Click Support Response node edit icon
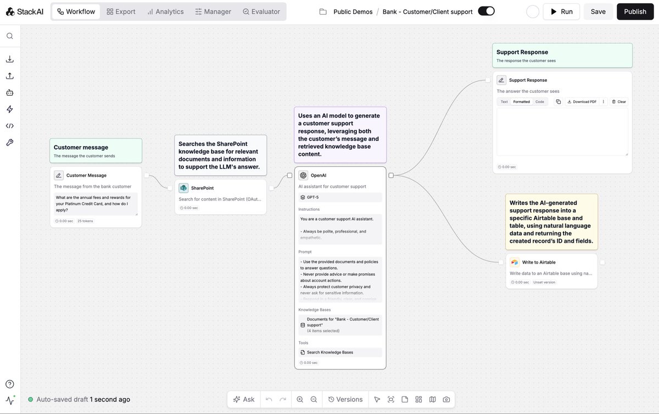The width and height of the screenshot is (659, 414). point(501,80)
